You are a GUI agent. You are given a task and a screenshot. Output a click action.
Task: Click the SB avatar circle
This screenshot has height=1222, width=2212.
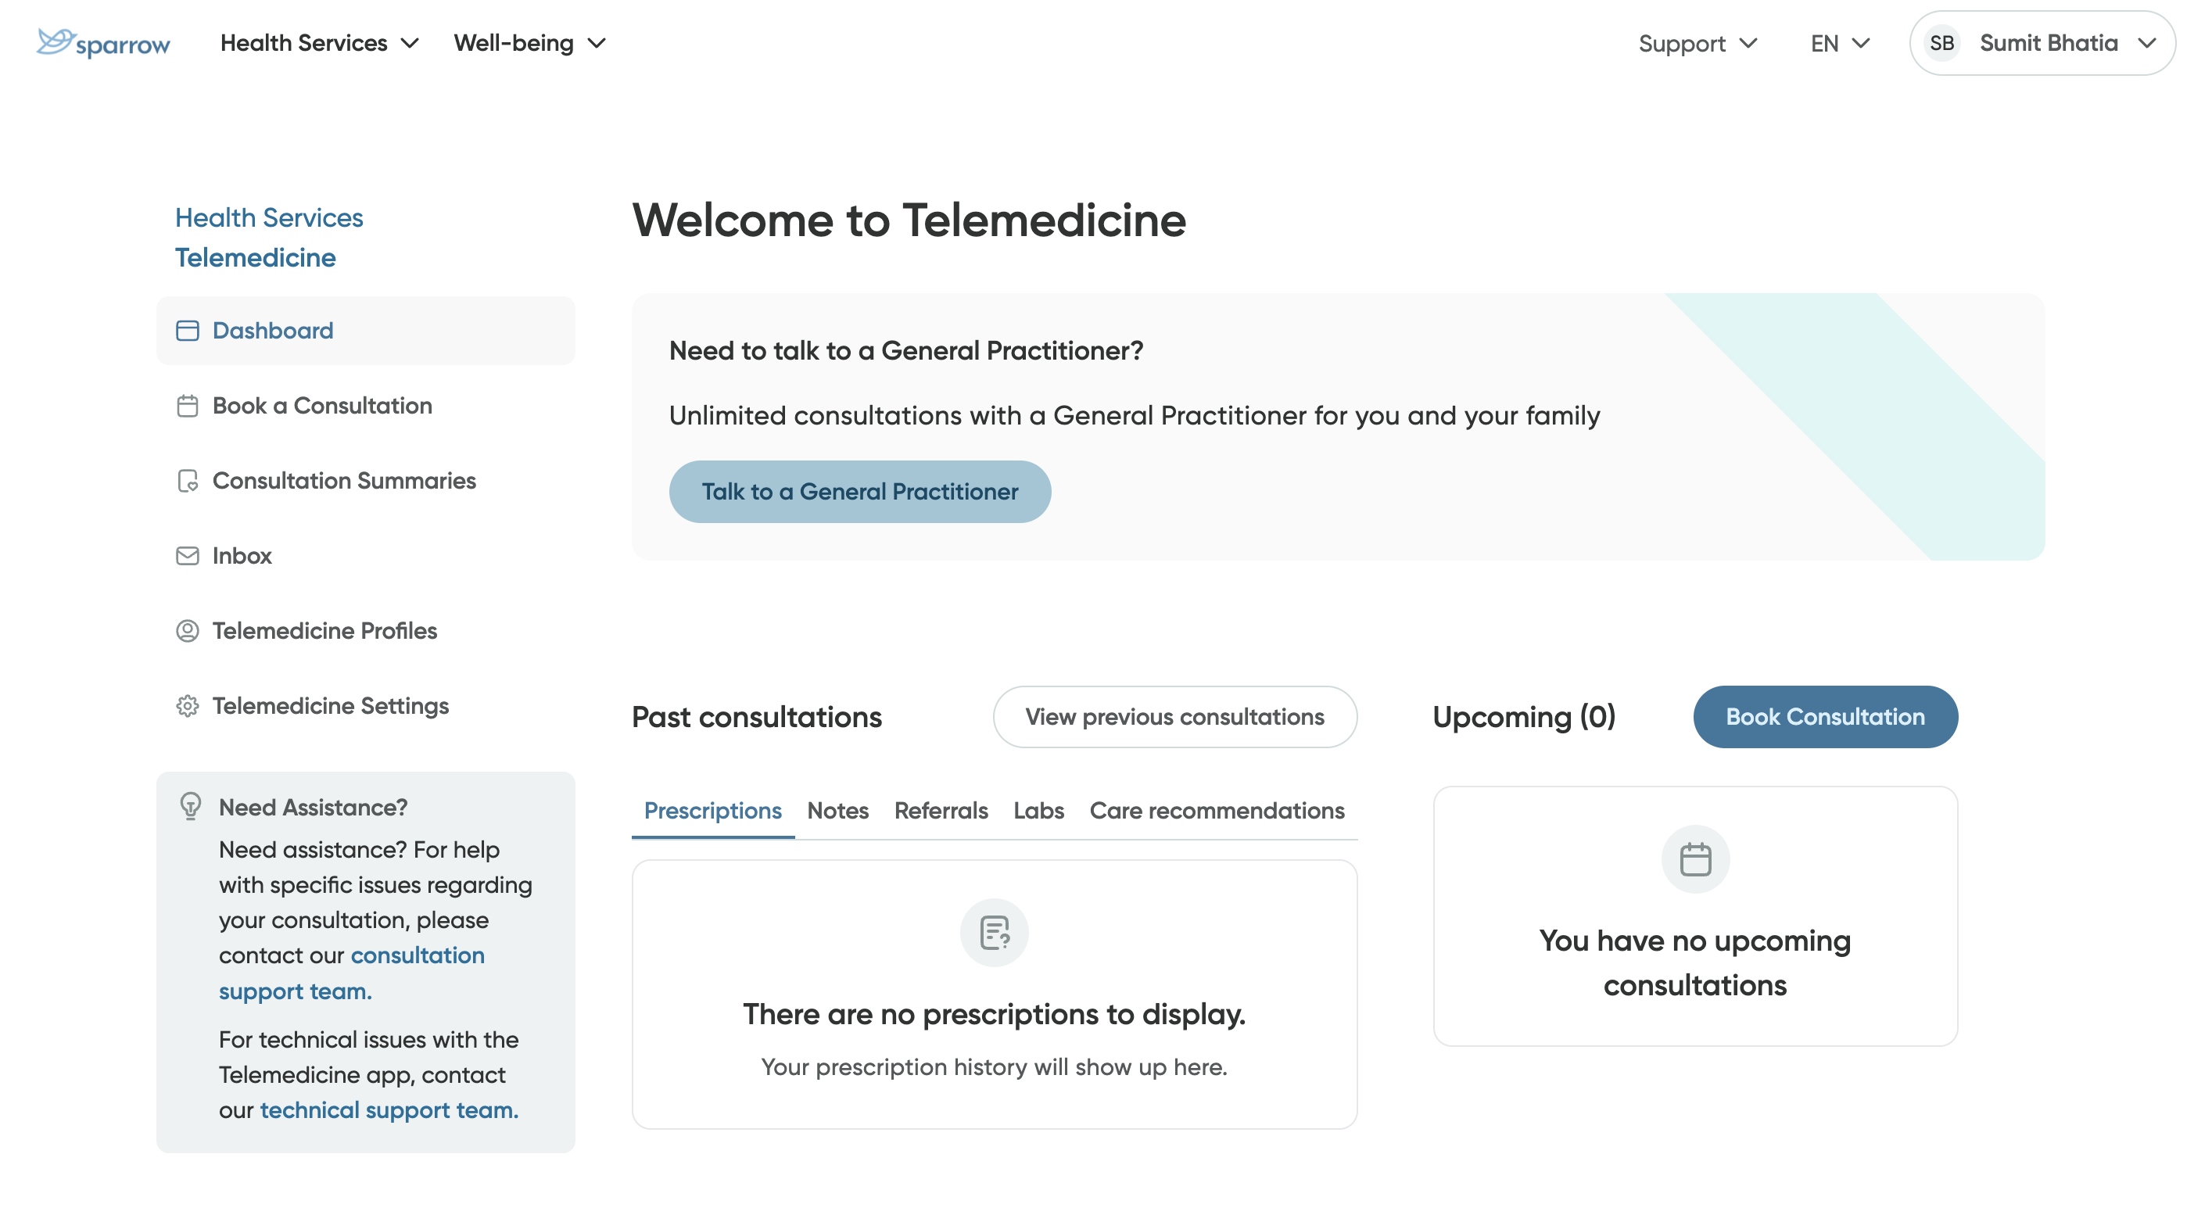1942,42
